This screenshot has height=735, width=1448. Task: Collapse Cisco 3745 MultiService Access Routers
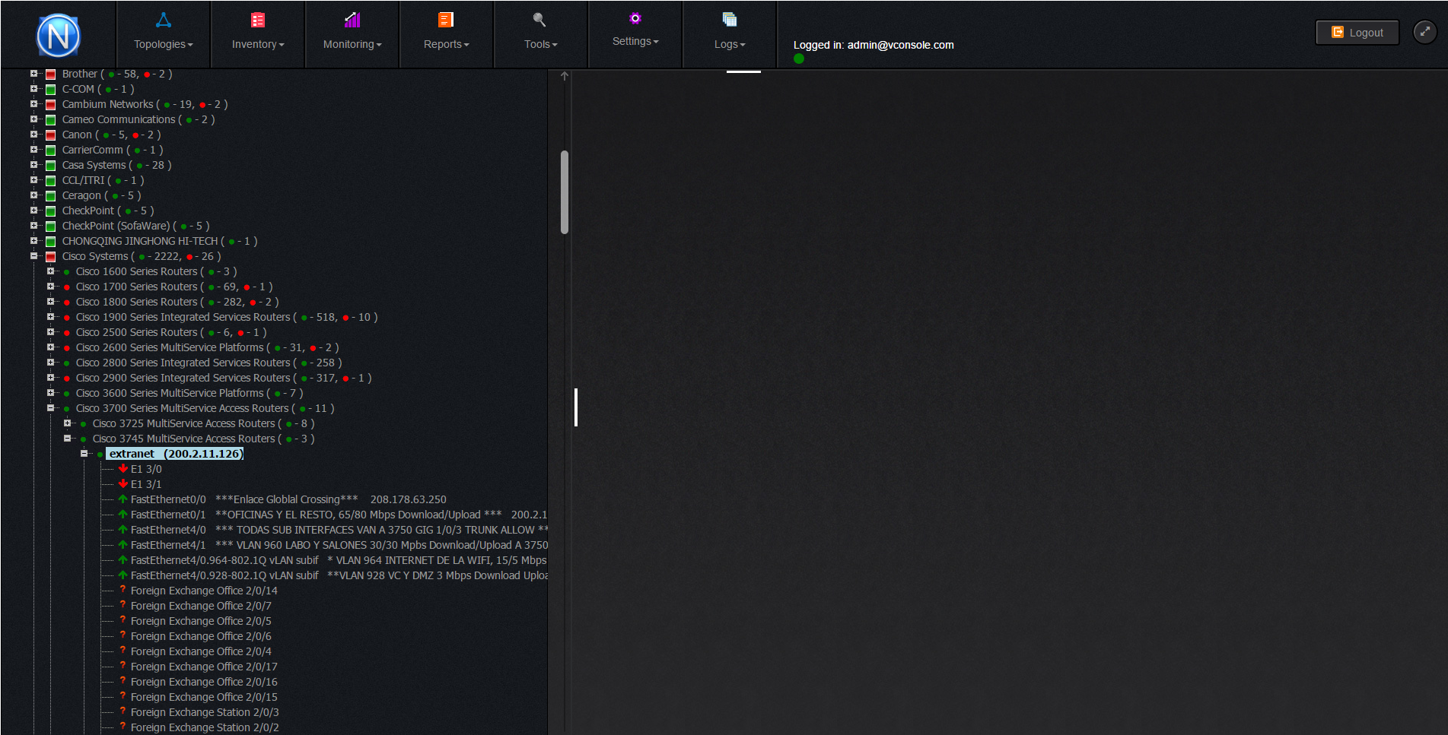coord(67,439)
